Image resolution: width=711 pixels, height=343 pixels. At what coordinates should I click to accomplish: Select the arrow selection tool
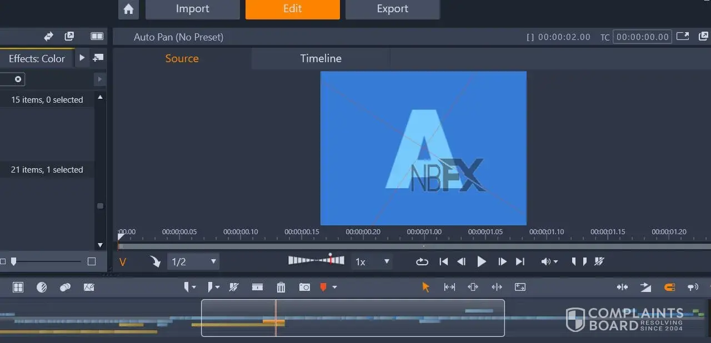pos(425,287)
